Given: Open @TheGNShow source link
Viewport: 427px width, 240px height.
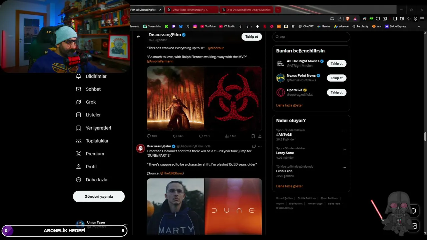Looking at the screenshot, I should [x=171, y=173].
